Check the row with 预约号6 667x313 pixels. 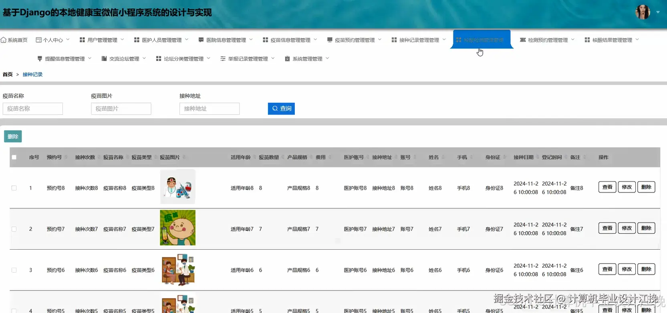[14, 270]
